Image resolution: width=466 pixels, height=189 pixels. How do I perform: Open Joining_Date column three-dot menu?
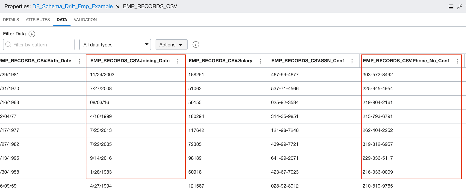pyautogui.click(x=178, y=61)
